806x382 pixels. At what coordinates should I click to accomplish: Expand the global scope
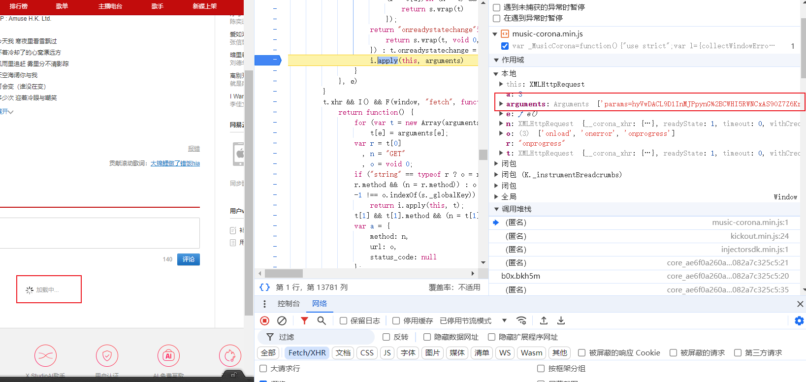click(496, 196)
